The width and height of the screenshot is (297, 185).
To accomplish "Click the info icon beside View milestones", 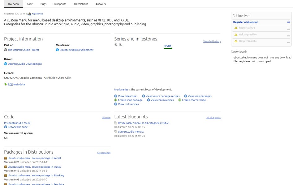I will [x=116, y=96].
